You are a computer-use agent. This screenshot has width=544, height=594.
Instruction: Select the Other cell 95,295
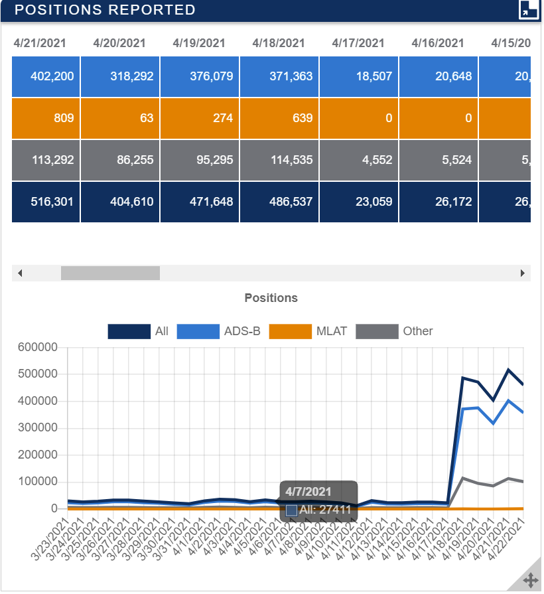click(200, 160)
